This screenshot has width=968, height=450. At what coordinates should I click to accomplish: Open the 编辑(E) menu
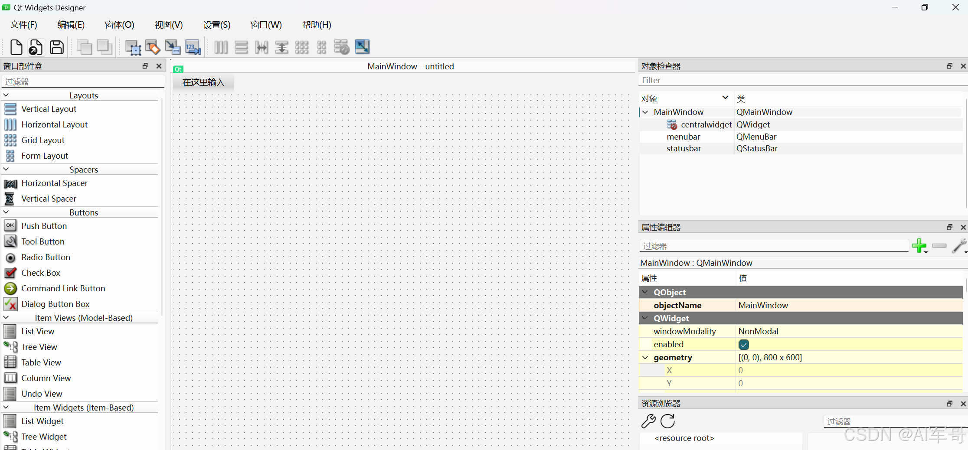(x=71, y=25)
